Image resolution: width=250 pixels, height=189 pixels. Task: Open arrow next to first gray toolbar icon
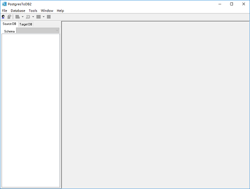pos(22,16)
